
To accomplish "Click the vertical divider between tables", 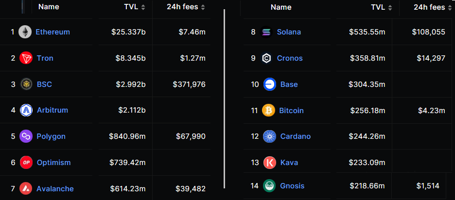I will (224, 97).
